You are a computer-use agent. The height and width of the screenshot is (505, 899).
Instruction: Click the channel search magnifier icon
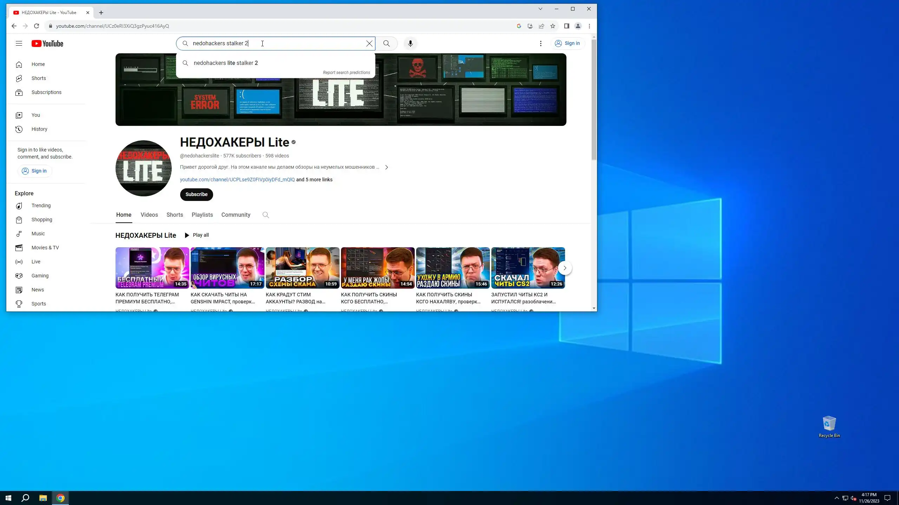265,215
